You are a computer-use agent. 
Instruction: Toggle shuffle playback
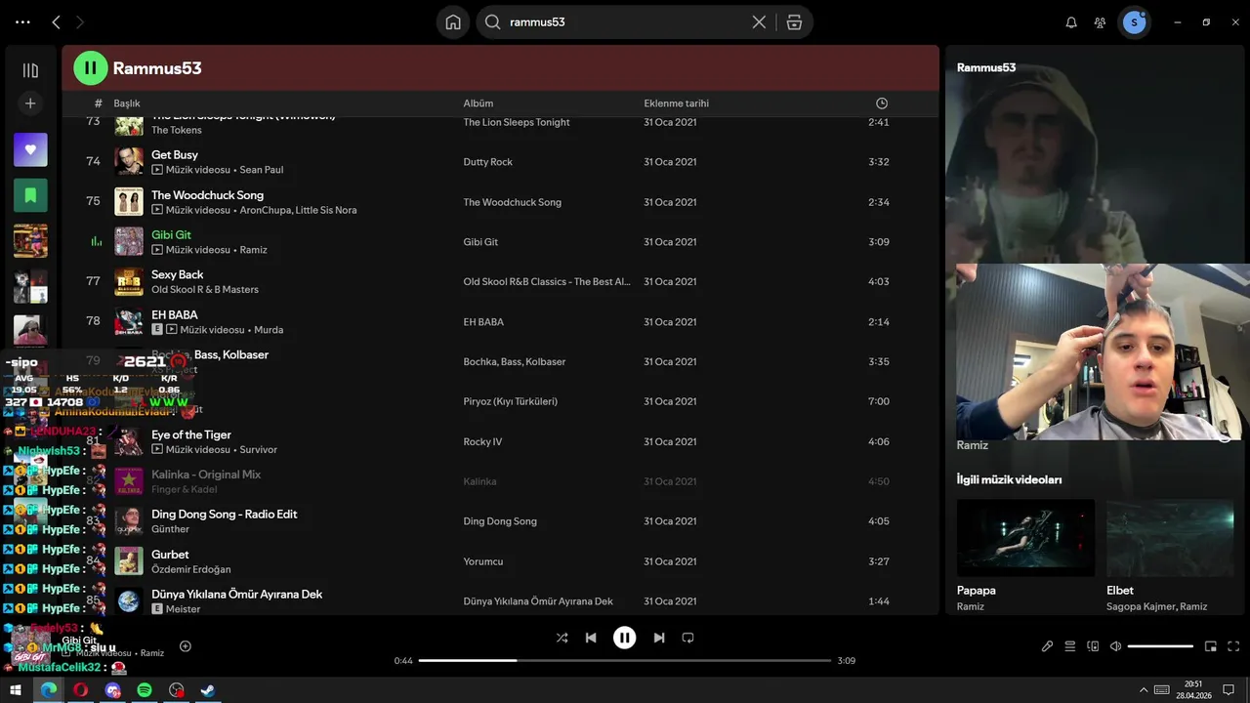coord(562,638)
